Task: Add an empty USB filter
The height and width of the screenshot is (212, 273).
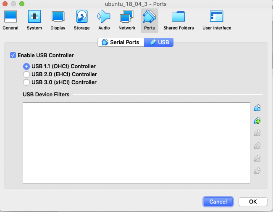Action: (257, 108)
